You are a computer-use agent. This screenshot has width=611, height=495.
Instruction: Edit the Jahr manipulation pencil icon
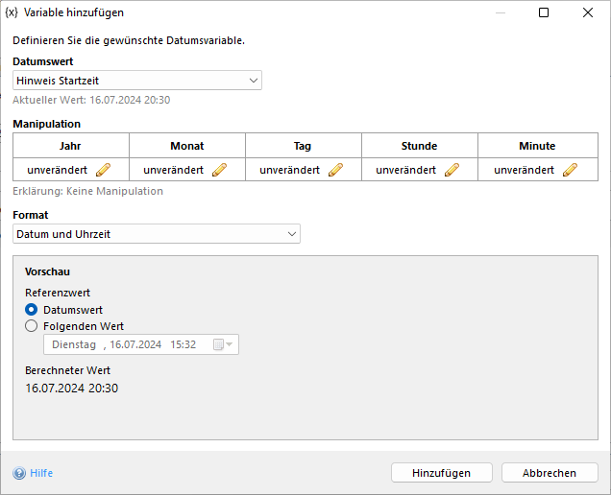pos(104,170)
